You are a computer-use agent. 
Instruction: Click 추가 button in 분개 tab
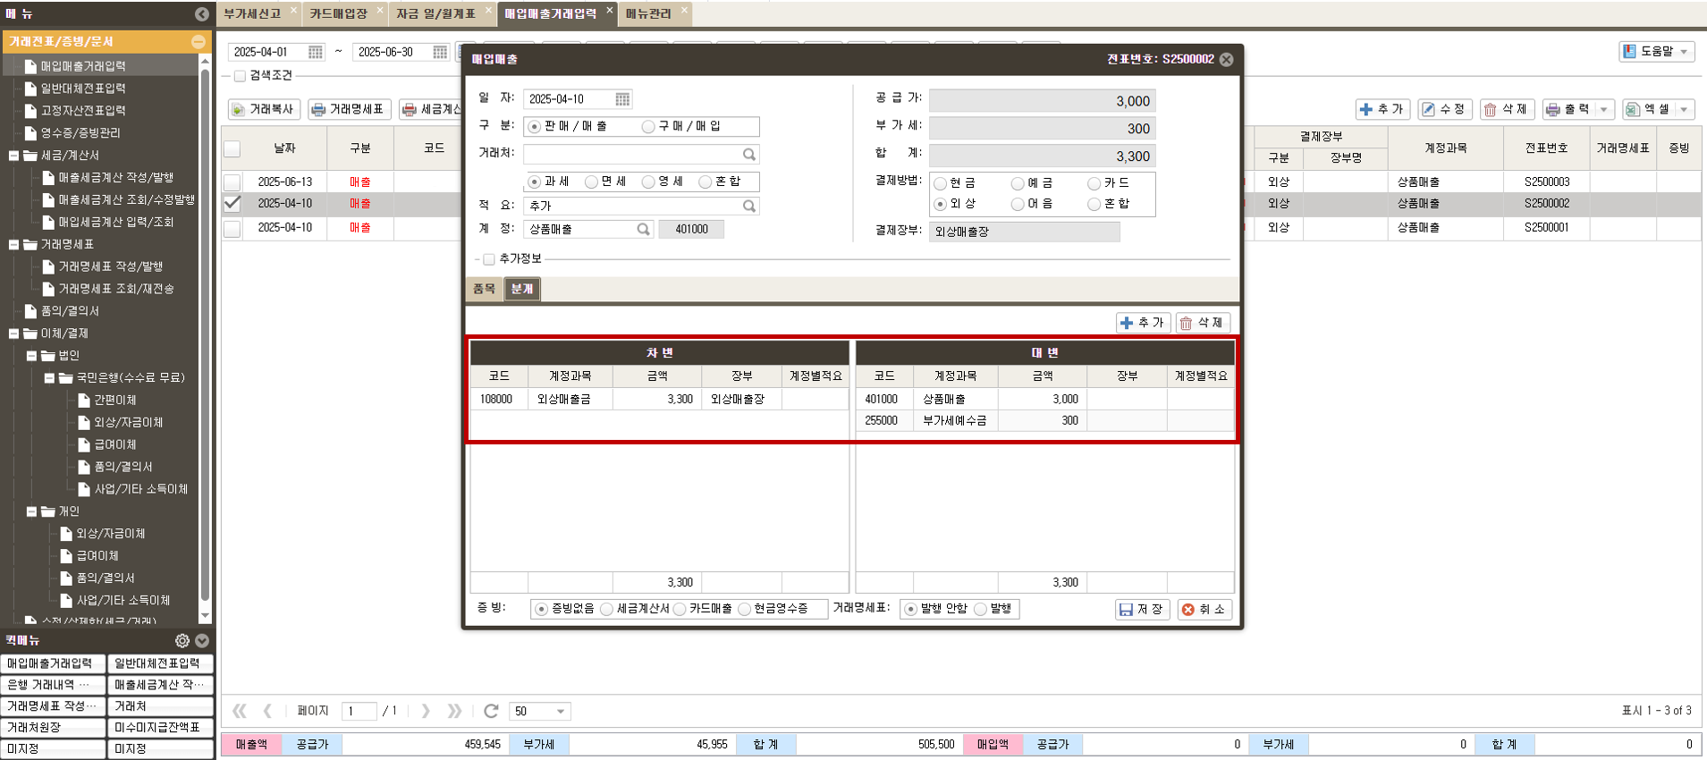(x=1144, y=323)
